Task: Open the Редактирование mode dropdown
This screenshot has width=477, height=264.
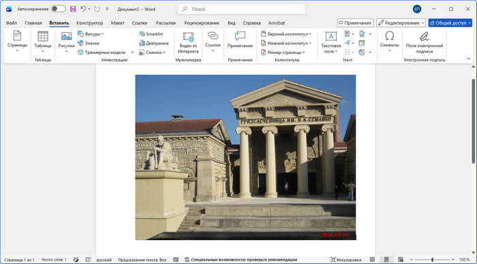Action: point(401,23)
